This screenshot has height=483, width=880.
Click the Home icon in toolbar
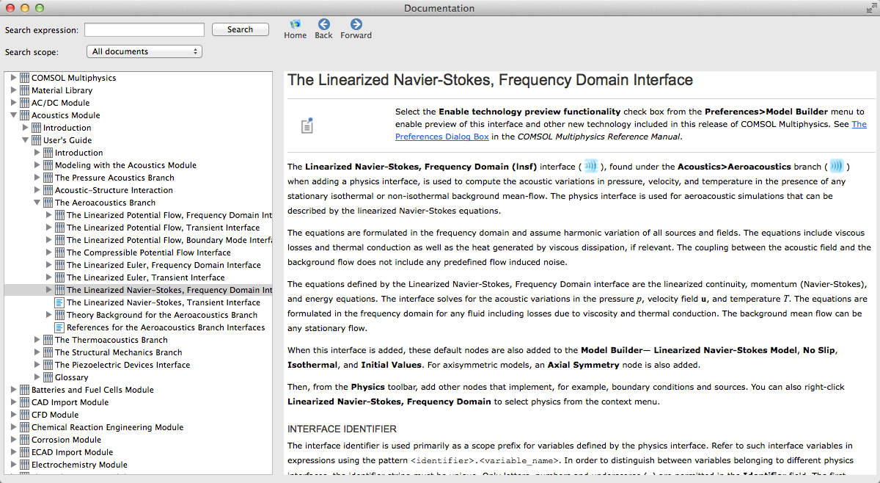pos(295,24)
